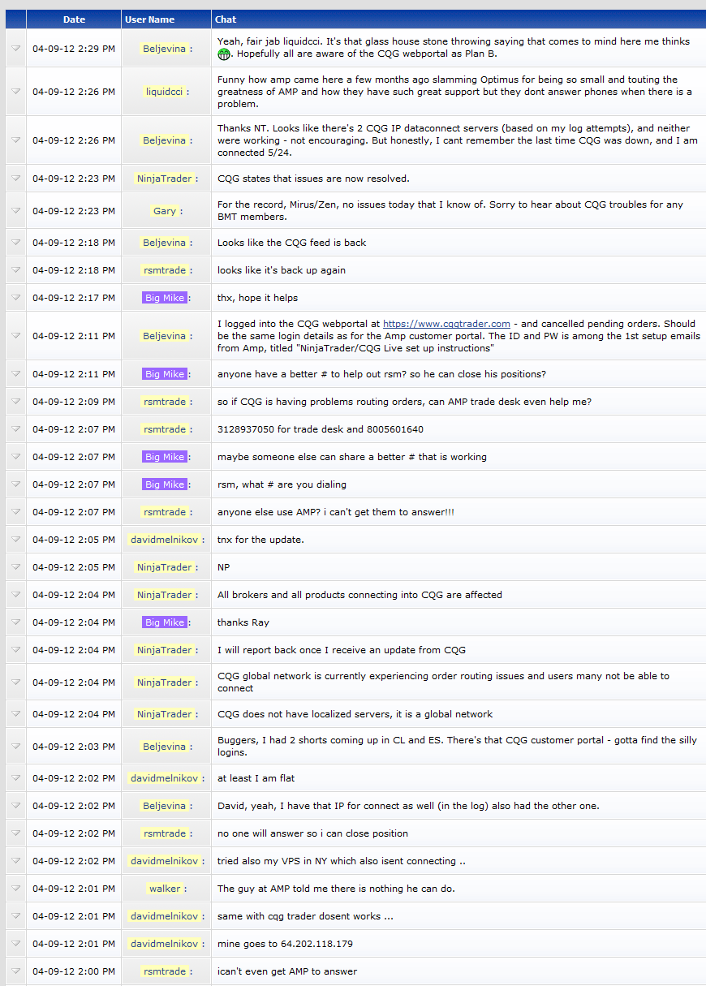Open the https://www.cqgtrader.com link
Screen dimensions: 706x986
point(446,324)
